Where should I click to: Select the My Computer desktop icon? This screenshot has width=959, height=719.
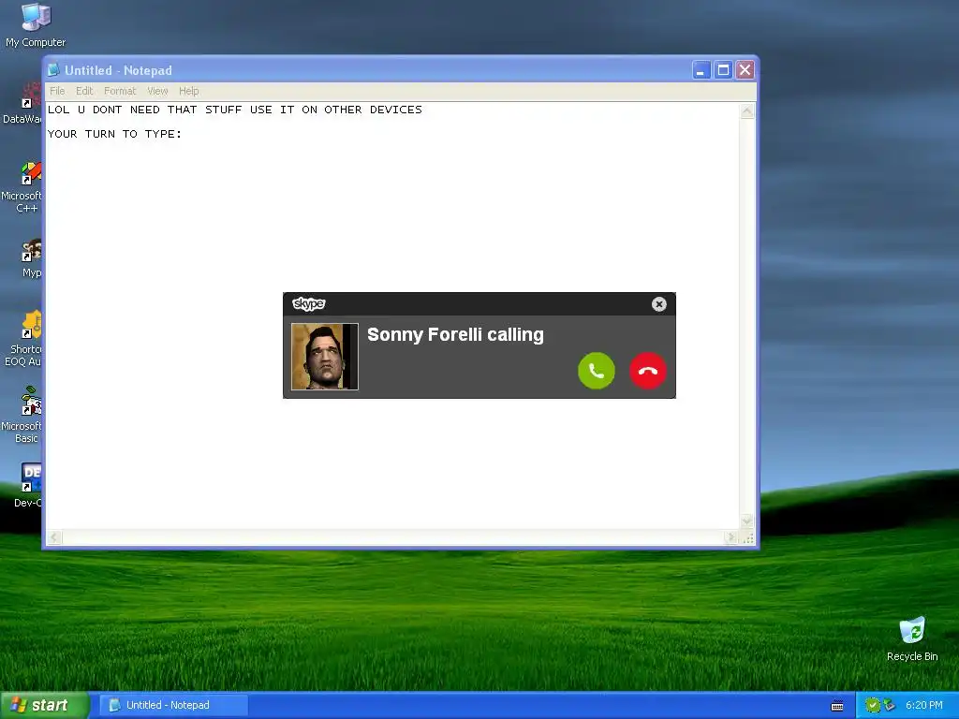coord(36,25)
